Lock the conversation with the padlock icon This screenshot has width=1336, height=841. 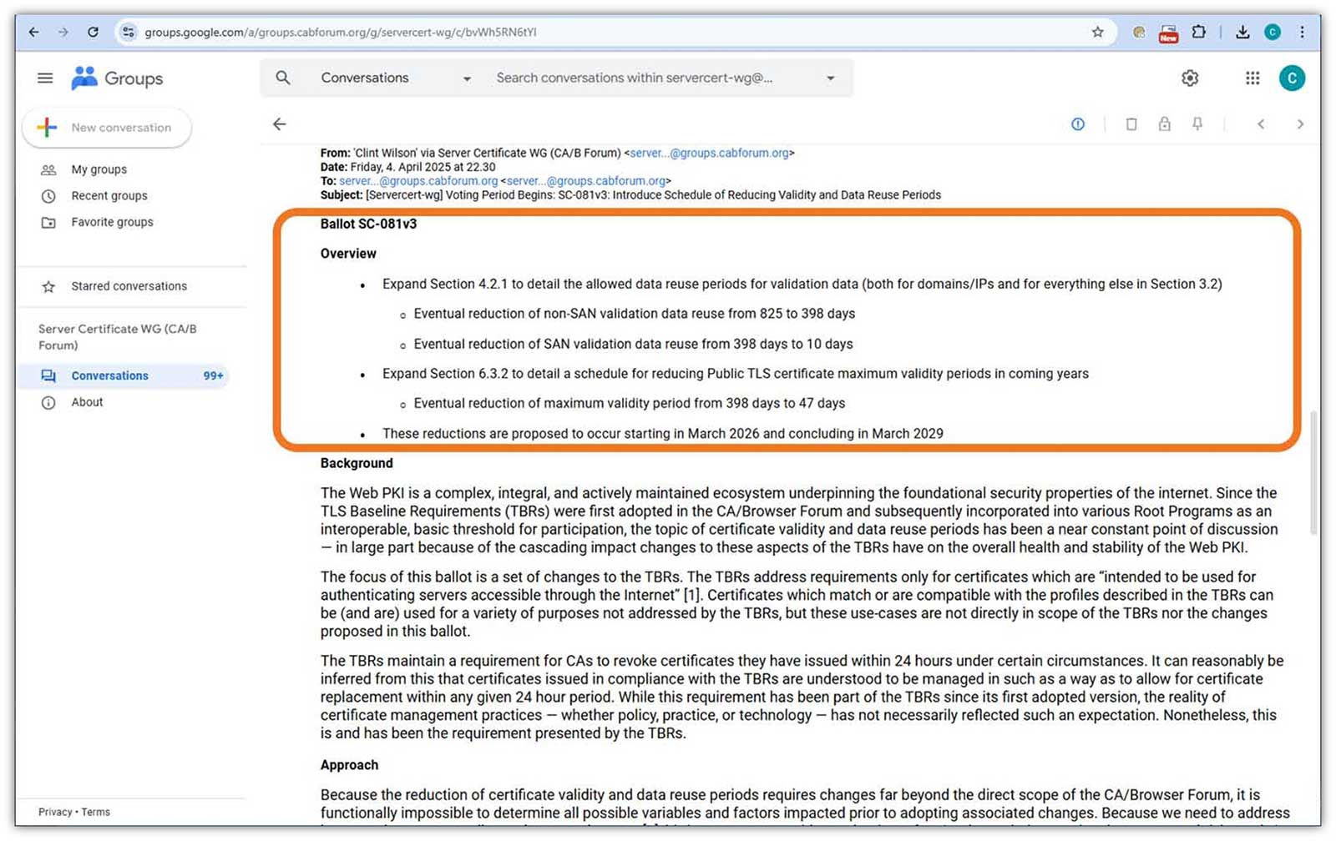coord(1165,123)
